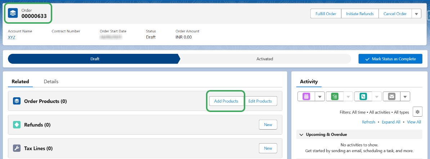Select the Related tab
This screenshot has height=159, width=430.
click(x=20, y=81)
